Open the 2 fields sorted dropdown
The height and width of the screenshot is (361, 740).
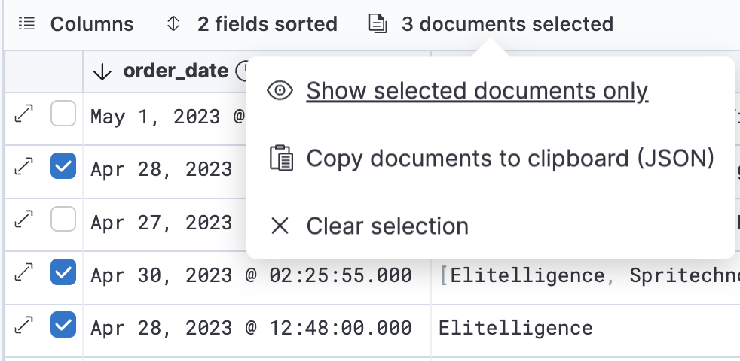[252, 24]
